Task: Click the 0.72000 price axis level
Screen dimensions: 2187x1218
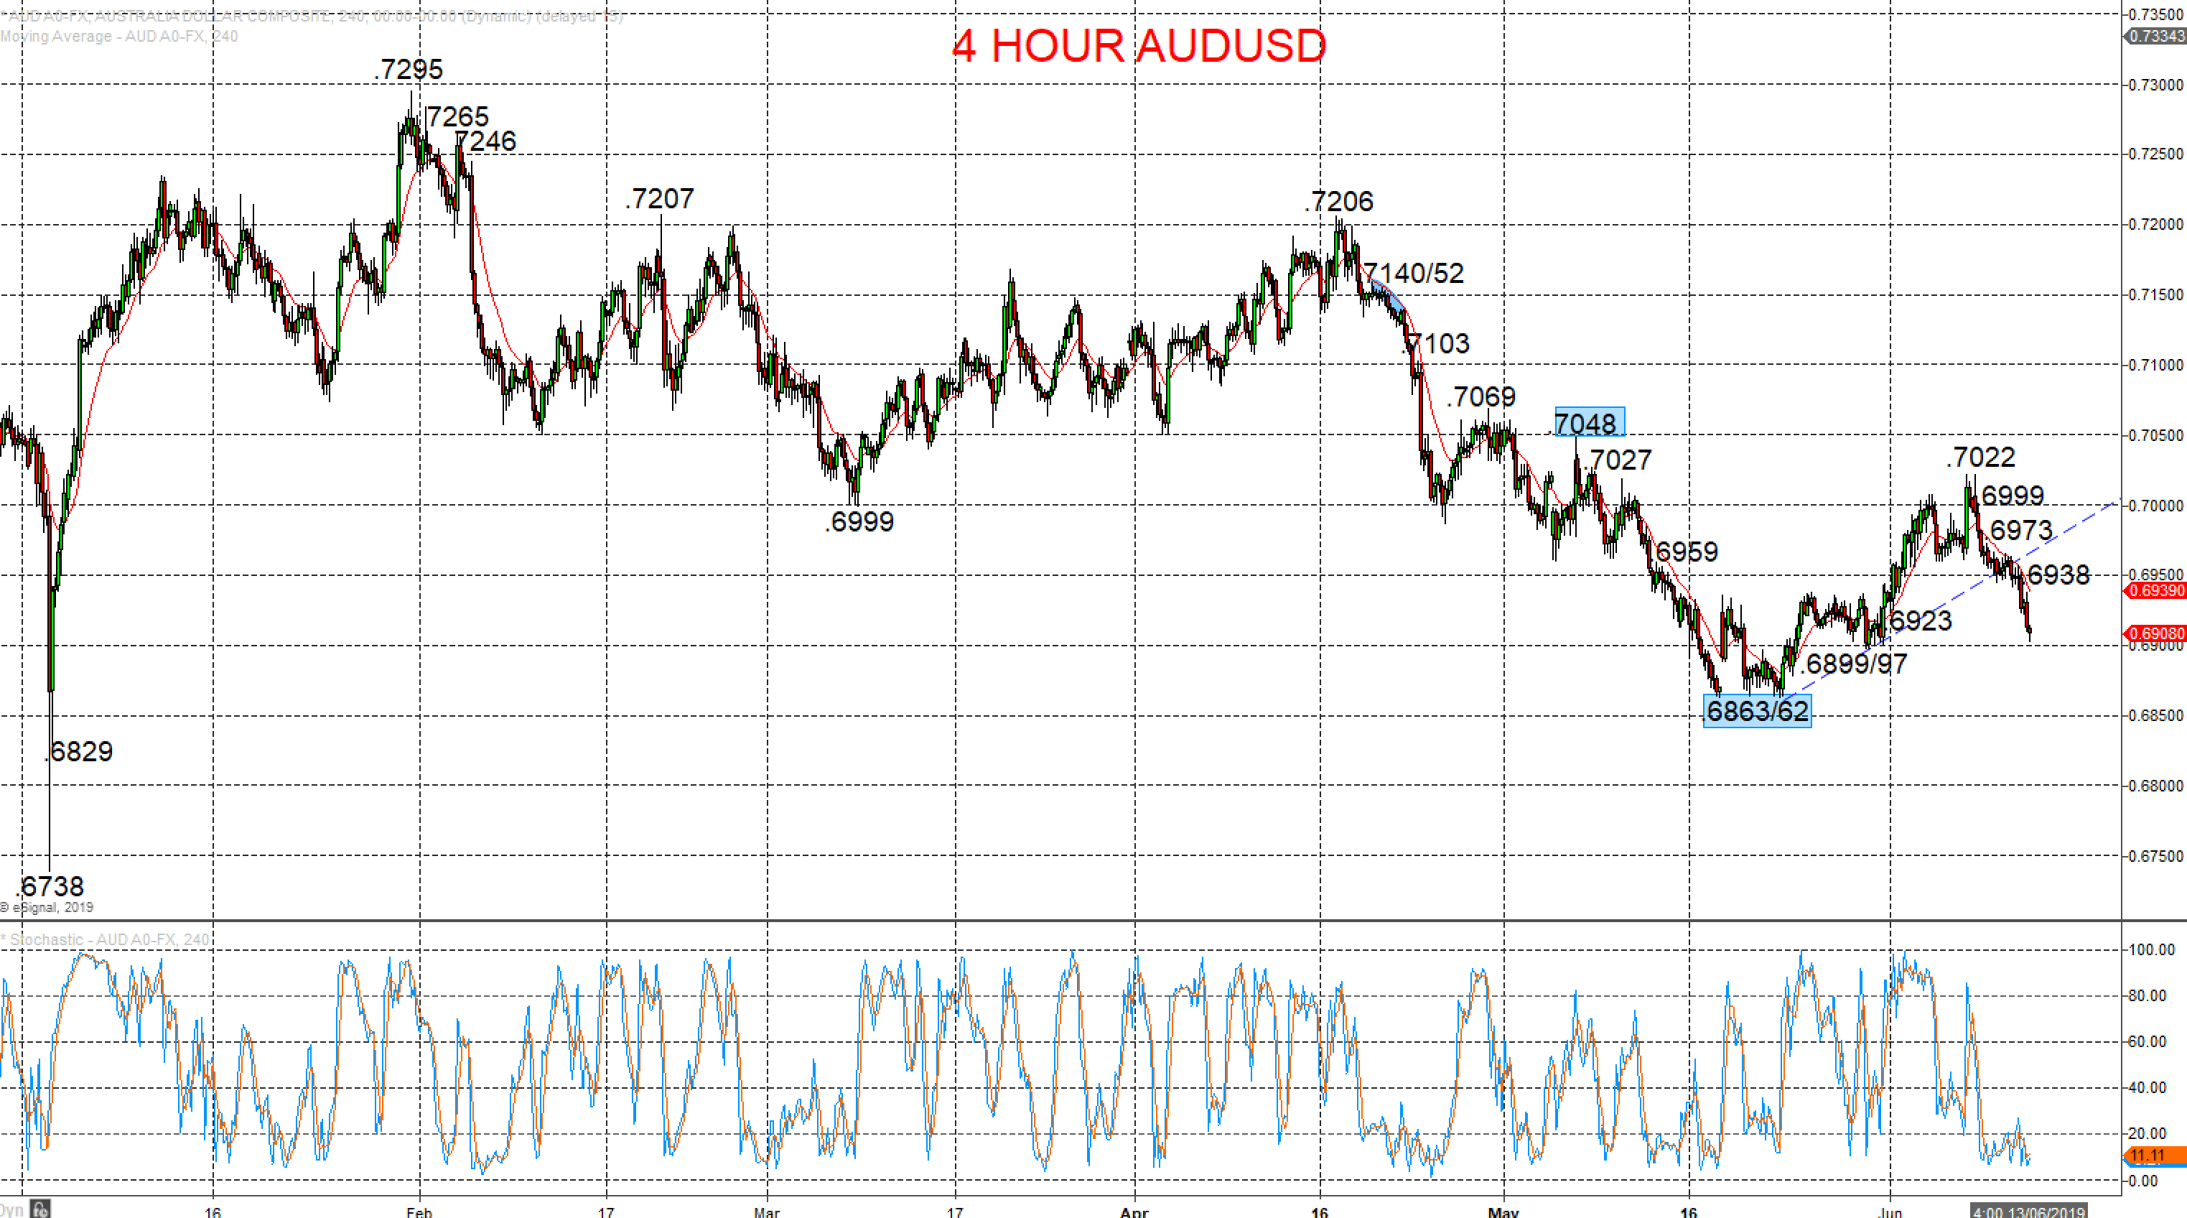Action: pyautogui.click(x=2155, y=225)
